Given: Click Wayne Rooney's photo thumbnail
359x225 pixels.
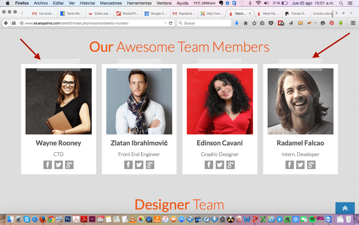Looking at the screenshot, I should point(59,101).
